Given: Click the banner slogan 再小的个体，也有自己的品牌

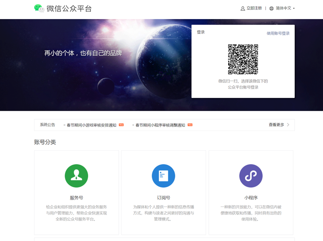Looking at the screenshot, I should pyautogui.click(x=83, y=53).
